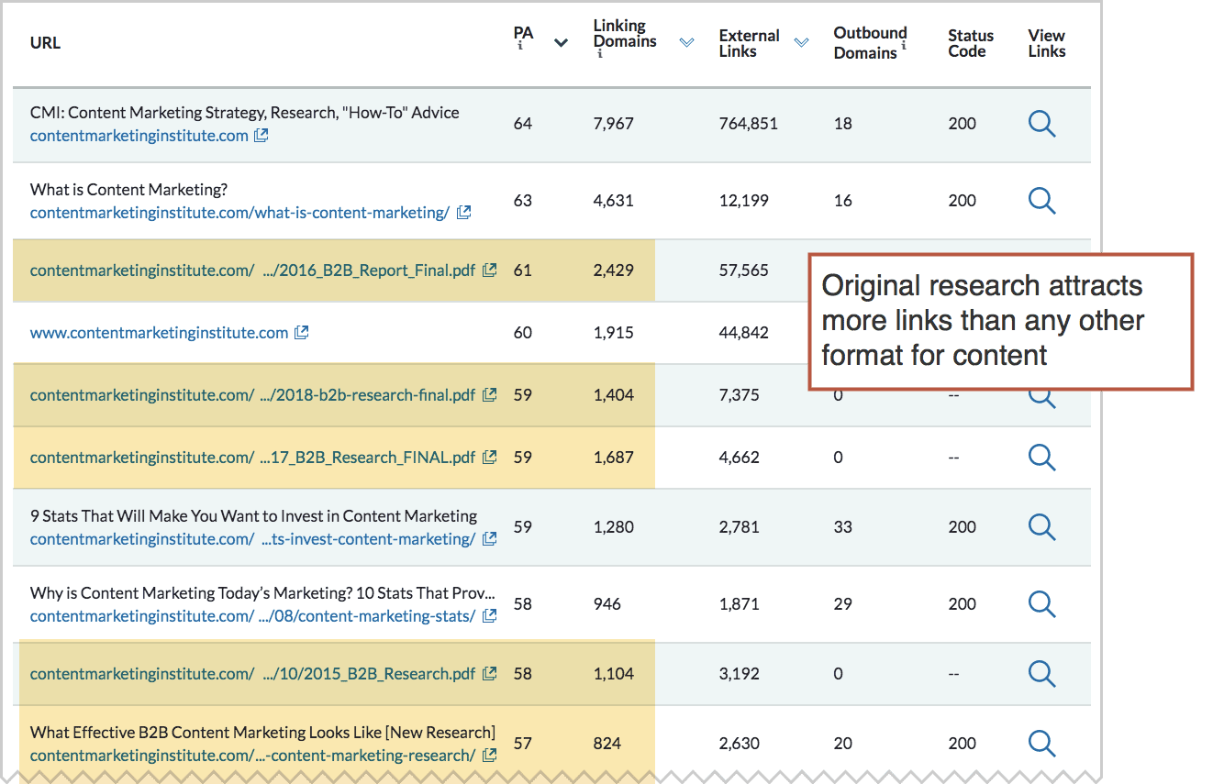Click the info icon under PA header
The width and height of the screenshot is (1213, 784).
click(520, 47)
